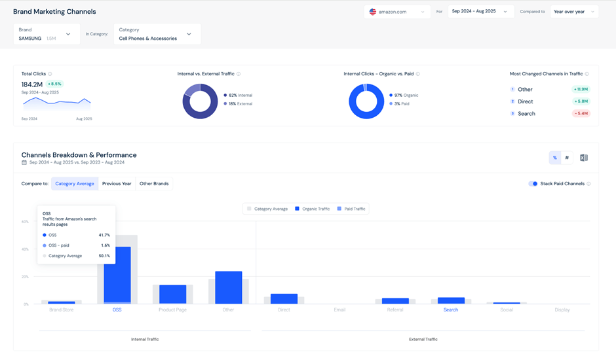This screenshot has height=356, width=616.
Task: Click the Organic Traffic legend swatch
Action: point(297,209)
